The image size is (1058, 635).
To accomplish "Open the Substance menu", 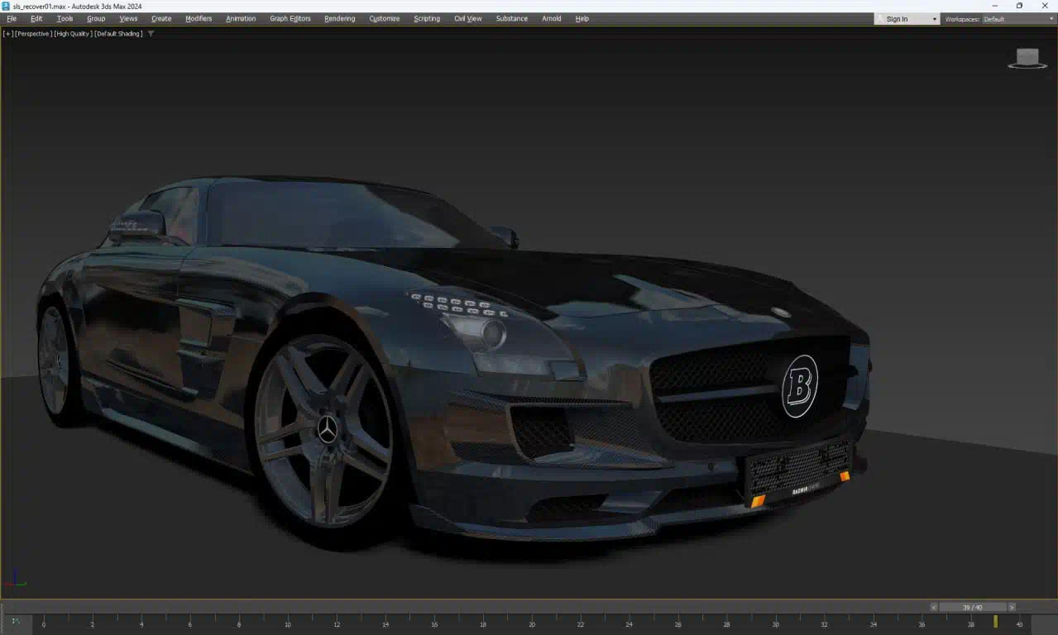I will [x=511, y=18].
